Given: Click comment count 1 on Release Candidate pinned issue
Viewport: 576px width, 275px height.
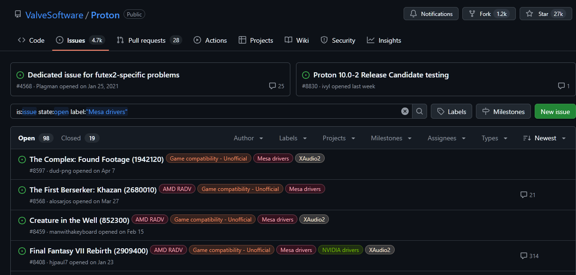Looking at the screenshot, I should point(564,86).
